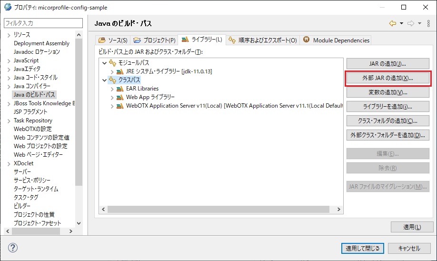Click the help question mark icon

click(13, 248)
